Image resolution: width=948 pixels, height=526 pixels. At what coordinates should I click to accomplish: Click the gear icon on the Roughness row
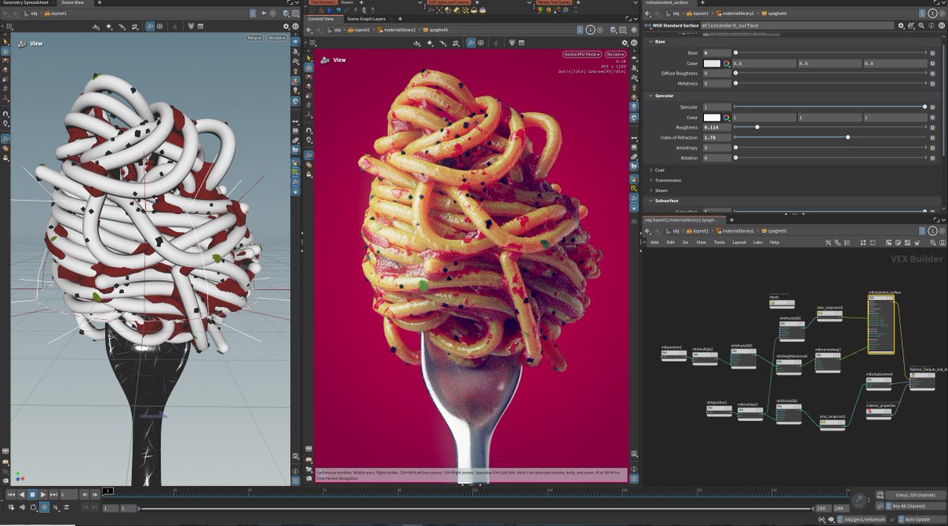coord(932,127)
